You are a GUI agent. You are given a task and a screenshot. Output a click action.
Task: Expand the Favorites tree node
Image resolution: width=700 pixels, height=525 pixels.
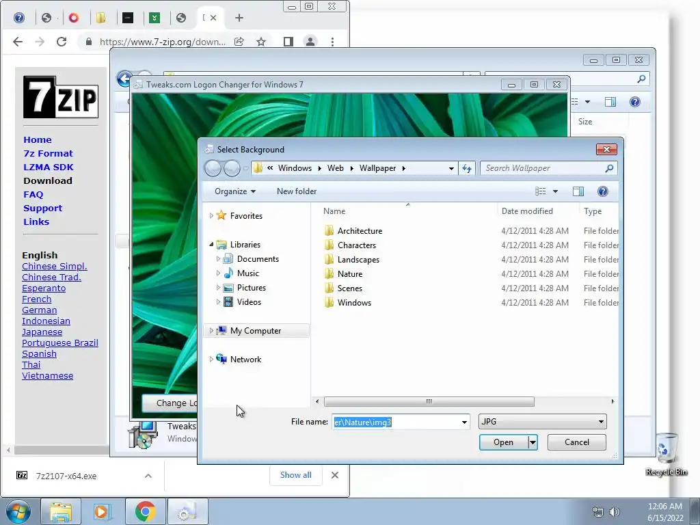pos(211,215)
